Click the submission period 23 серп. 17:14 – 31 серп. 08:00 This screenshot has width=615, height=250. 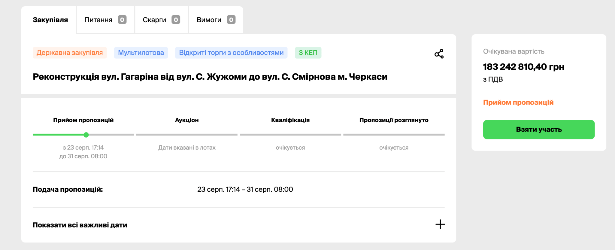pyautogui.click(x=245, y=189)
